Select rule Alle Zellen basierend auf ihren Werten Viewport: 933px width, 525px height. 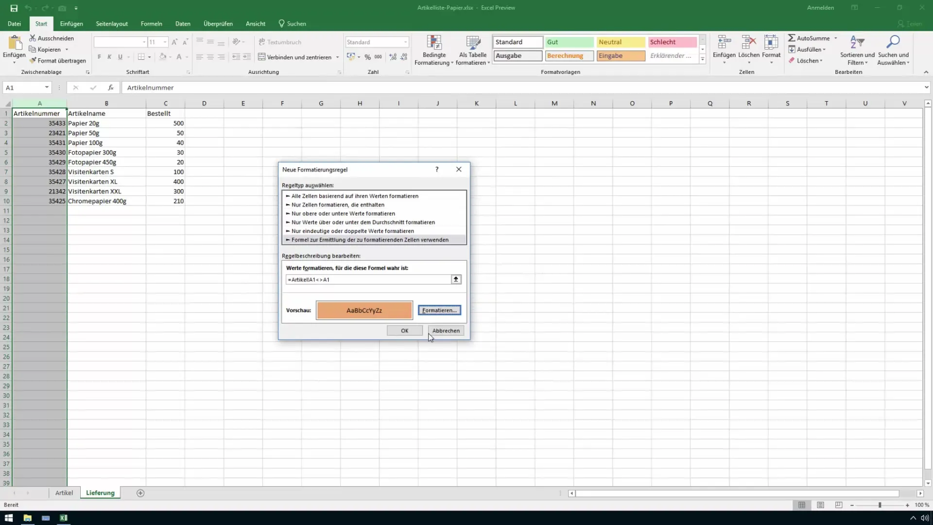[x=374, y=196]
